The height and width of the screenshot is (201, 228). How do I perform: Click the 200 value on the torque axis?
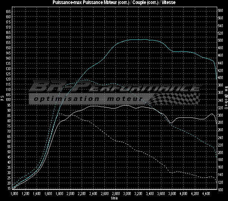(221, 152)
